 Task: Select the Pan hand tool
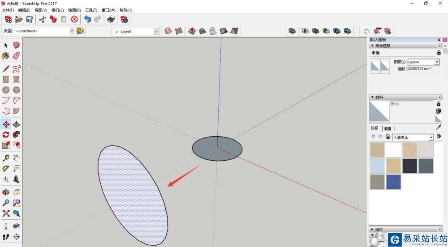click(x=17, y=193)
